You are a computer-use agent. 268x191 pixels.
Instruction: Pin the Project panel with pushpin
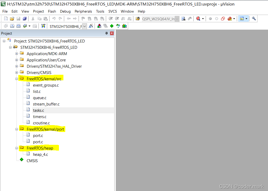tap(106, 33)
